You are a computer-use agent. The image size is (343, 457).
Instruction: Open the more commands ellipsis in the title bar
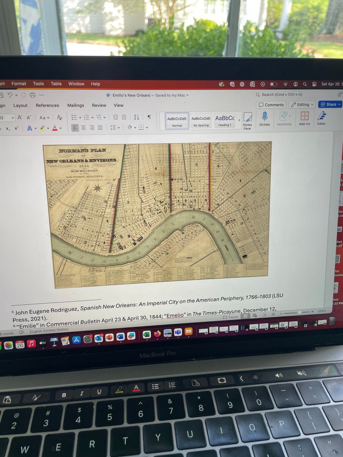point(42,95)
